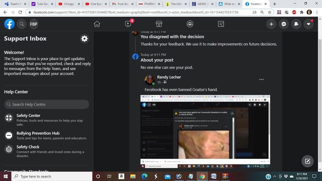This screenshot has width=322, height=181.
Task: Click the taskbar 'Type here to search' box
Action: (x=52, y=176)
